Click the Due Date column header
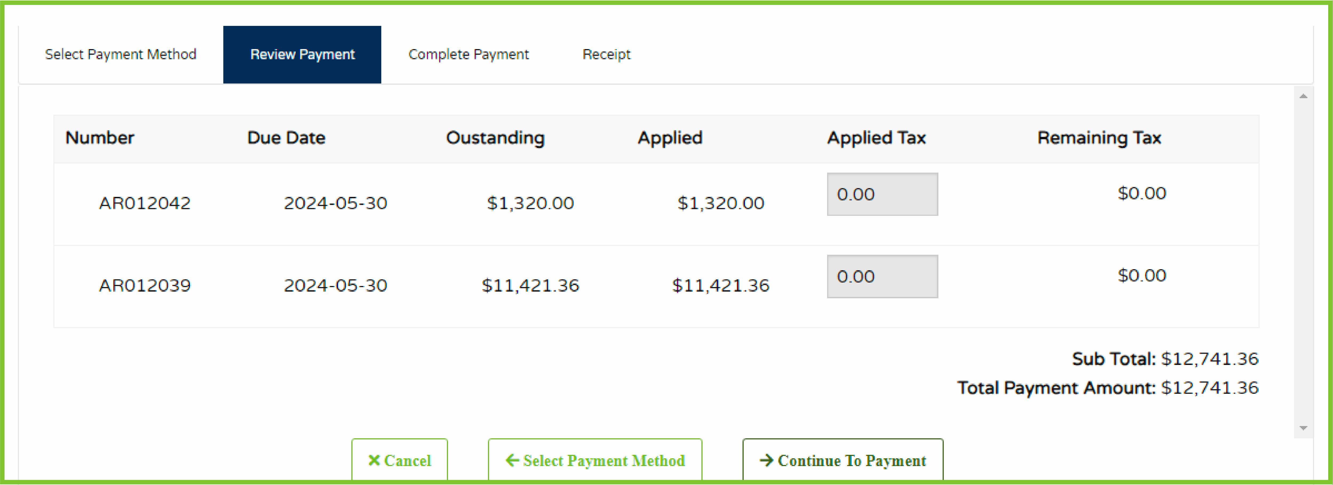 pos(286,138)
